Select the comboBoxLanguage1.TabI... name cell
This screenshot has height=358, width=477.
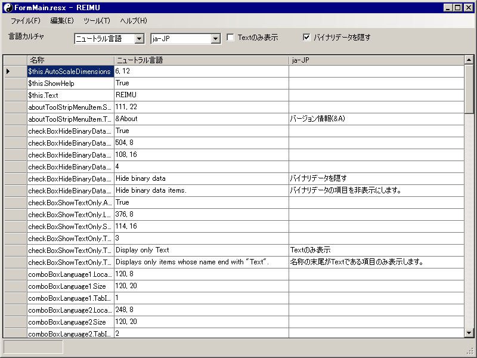(x=70, y=298)
